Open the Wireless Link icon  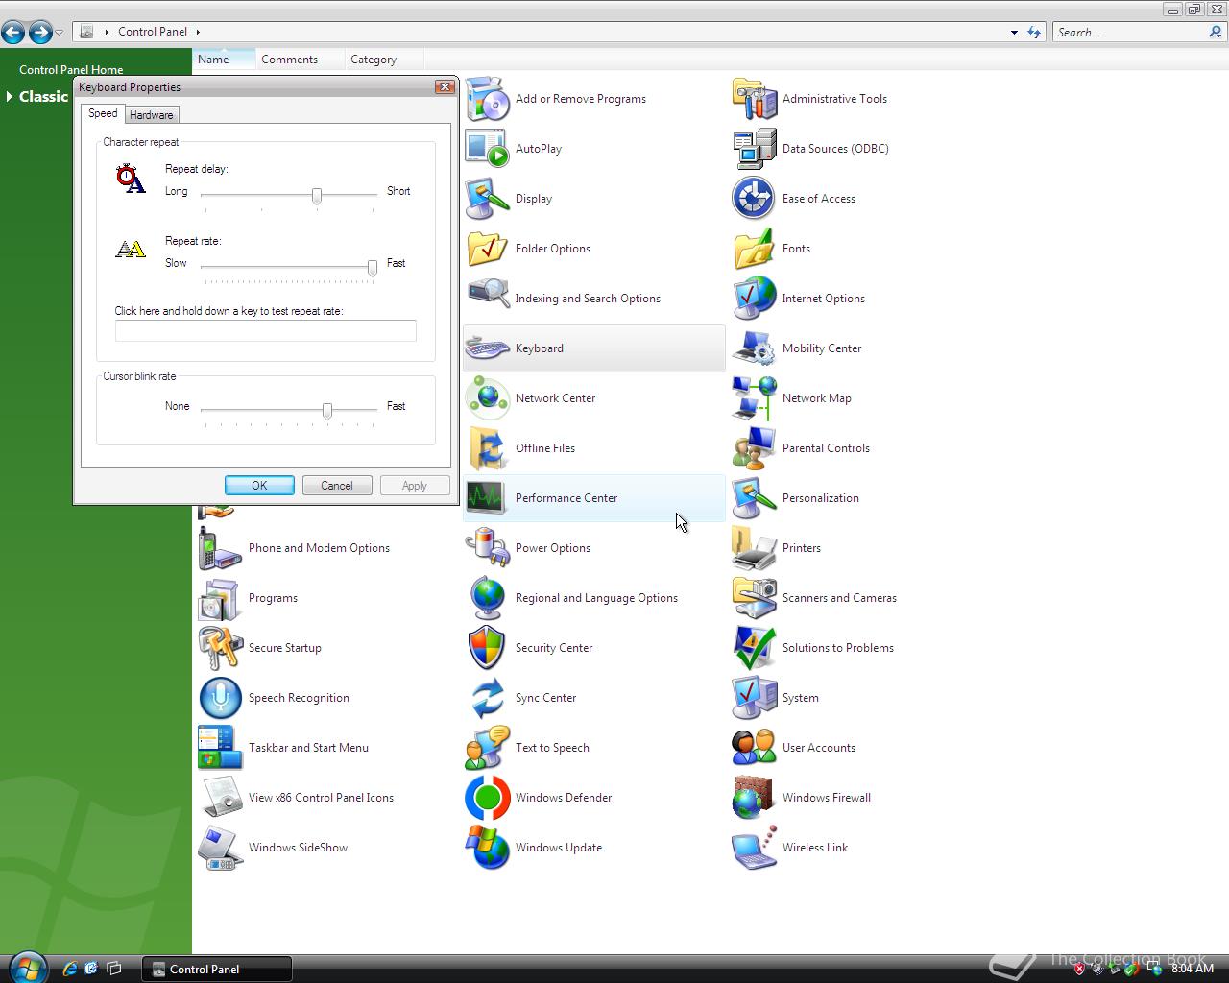click(755, 848)
